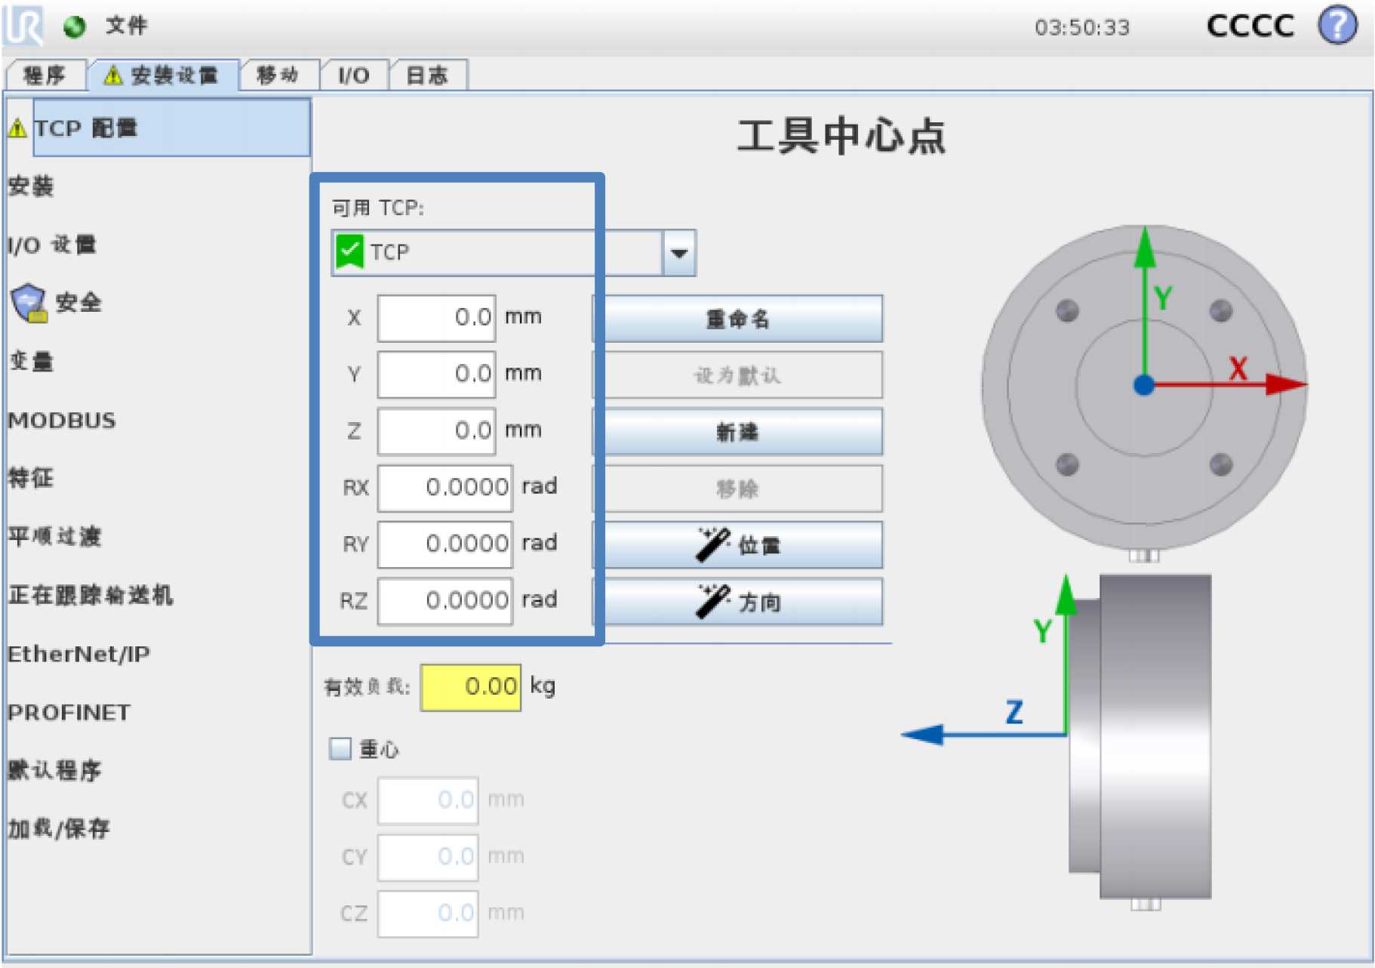This screenshot has width=1375, height=968.
Task: Click the warning triangle beside TCP 配置
Action: point(17,129)
